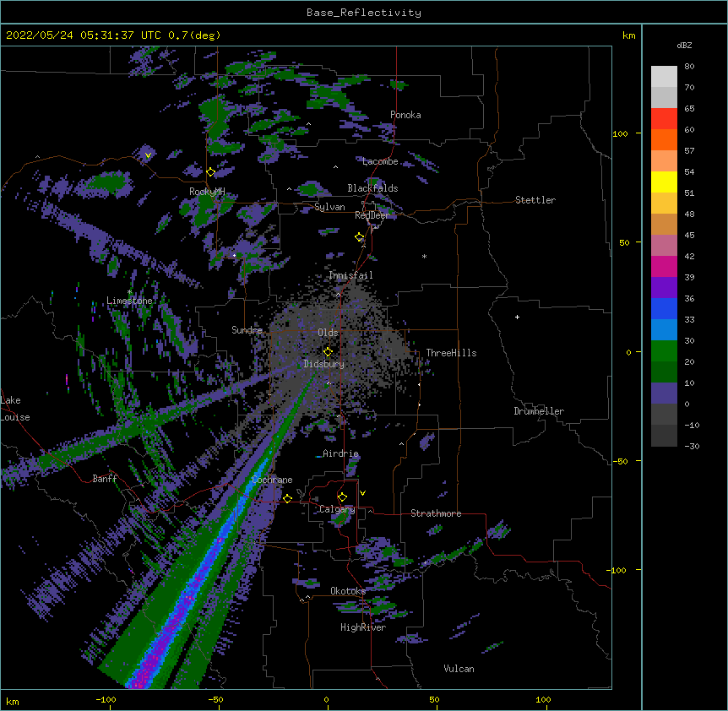Click the 30 dBZ green legend swatch
This screenshot has height=711, width=728.
coord(664,351)
